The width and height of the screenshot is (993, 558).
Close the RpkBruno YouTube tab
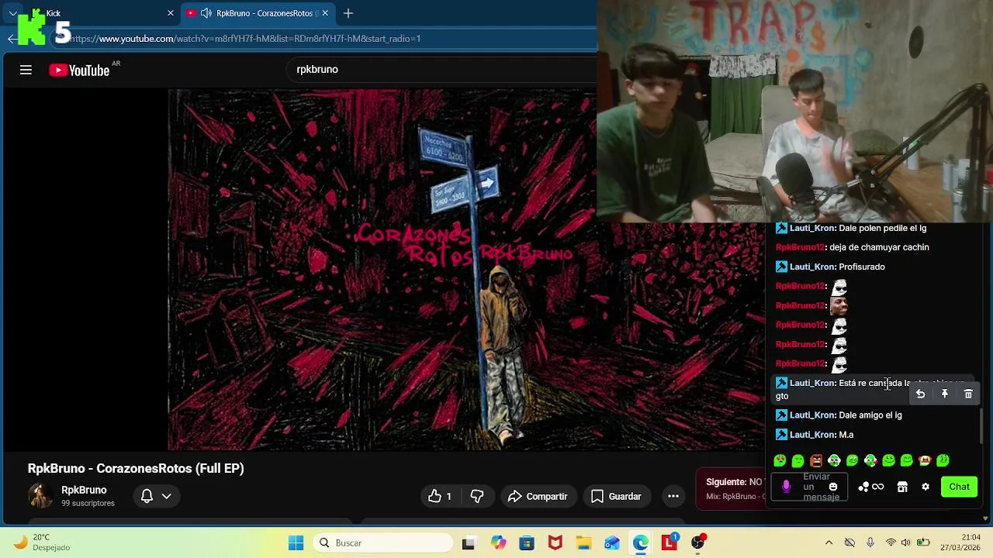(325, 13)
